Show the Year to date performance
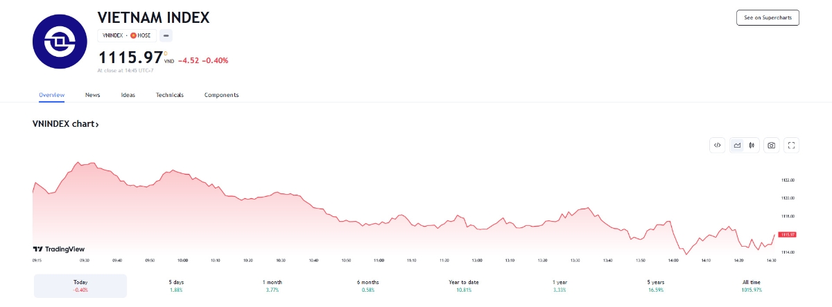 (463, 286)
